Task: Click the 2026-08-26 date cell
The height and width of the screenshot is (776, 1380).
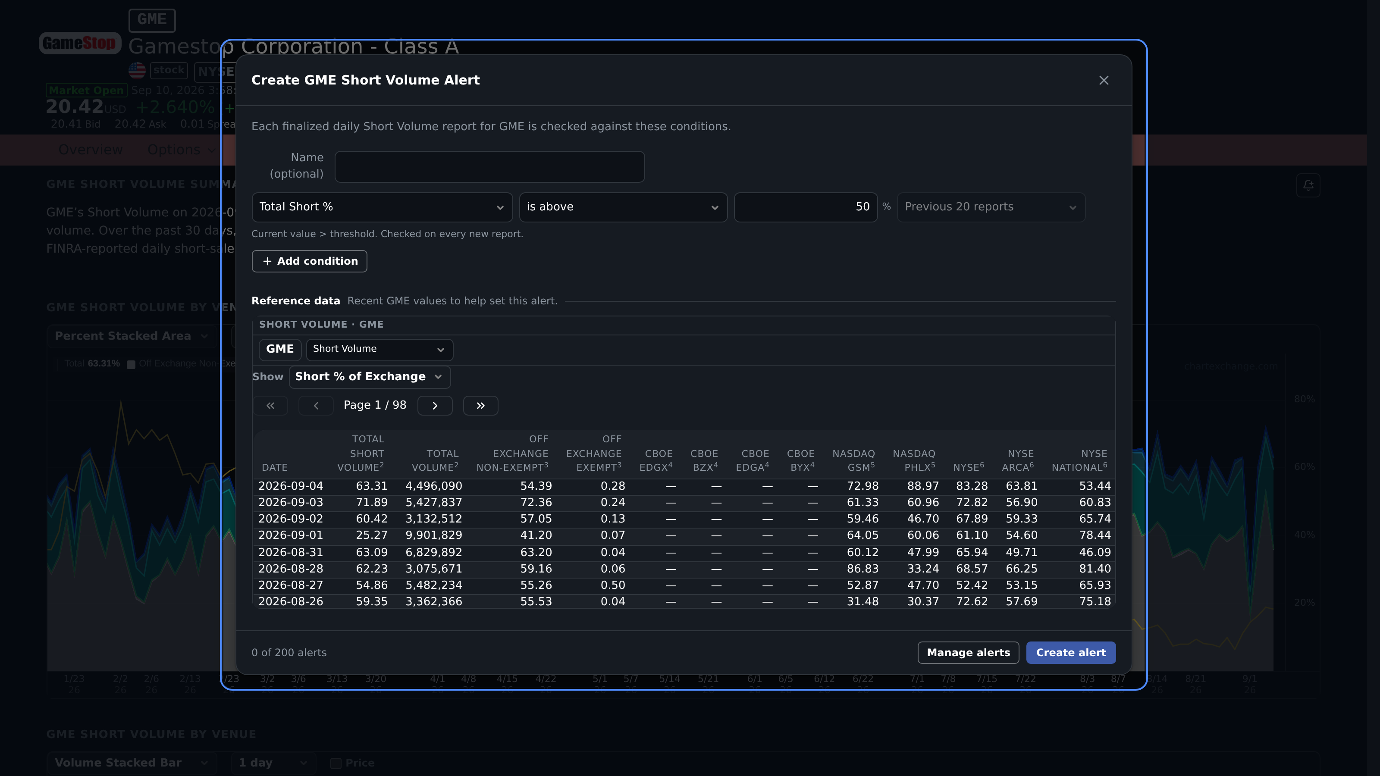Action: [x=291, y=602]
